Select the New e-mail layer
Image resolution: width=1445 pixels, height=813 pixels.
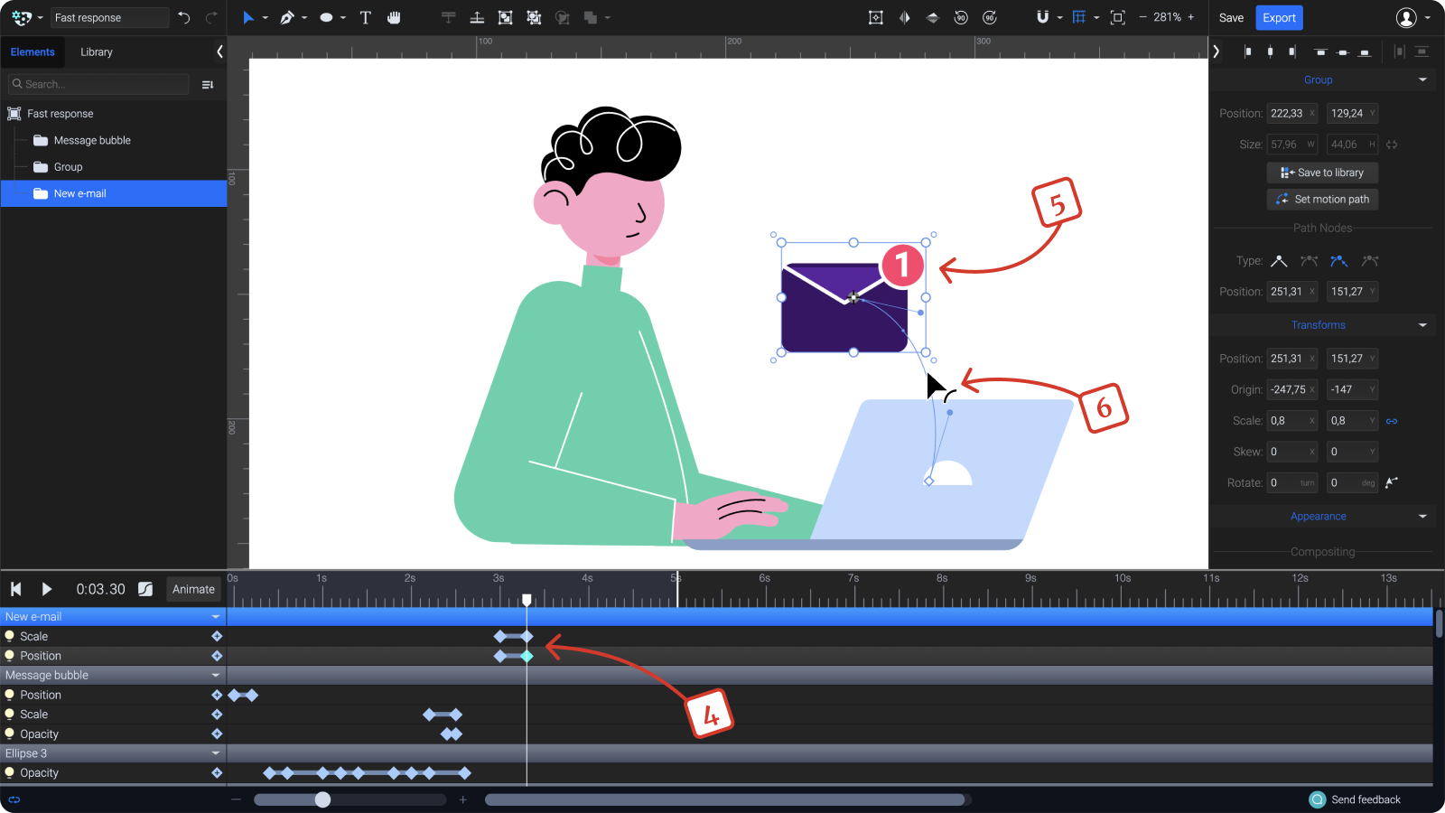(x=79, y=192)
